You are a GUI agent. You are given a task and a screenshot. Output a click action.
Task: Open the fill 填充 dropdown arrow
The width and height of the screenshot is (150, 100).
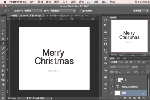[147, 72]
